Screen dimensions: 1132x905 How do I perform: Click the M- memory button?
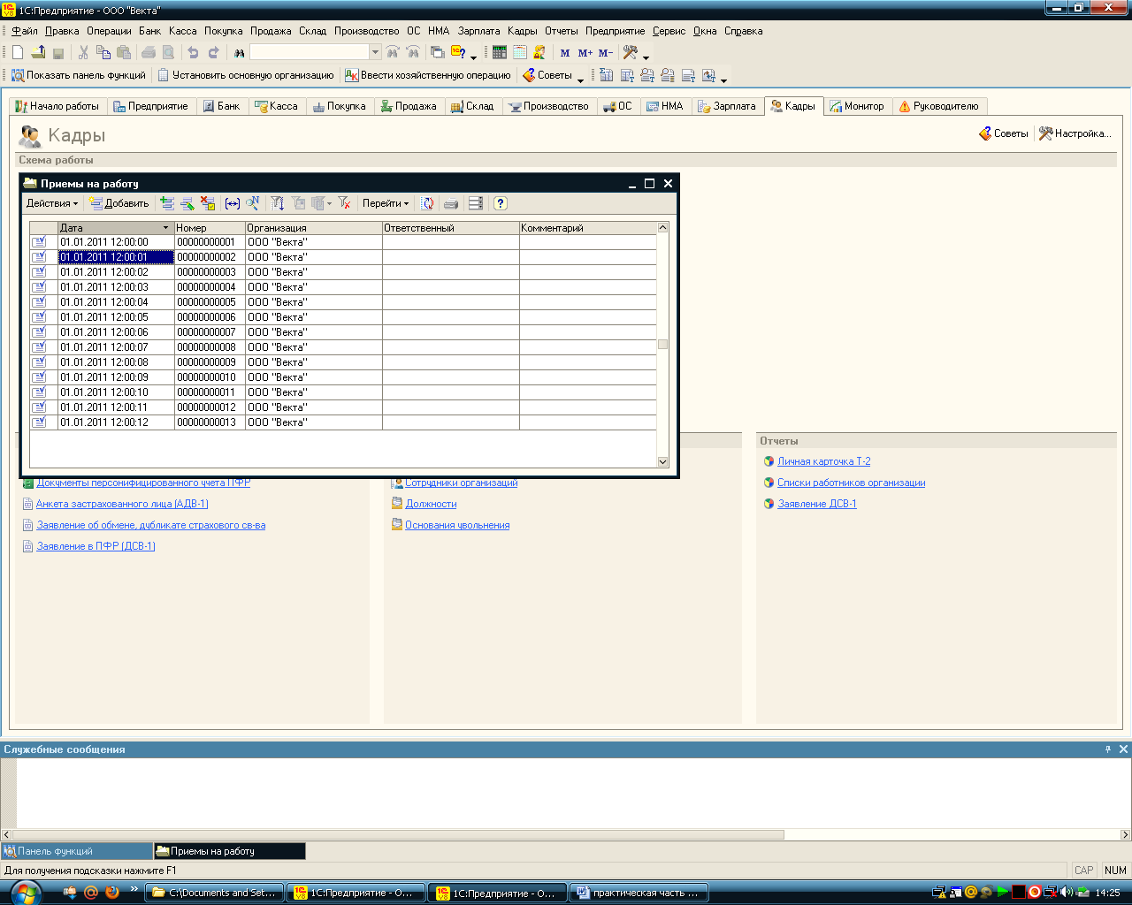[x=605, y=53]
